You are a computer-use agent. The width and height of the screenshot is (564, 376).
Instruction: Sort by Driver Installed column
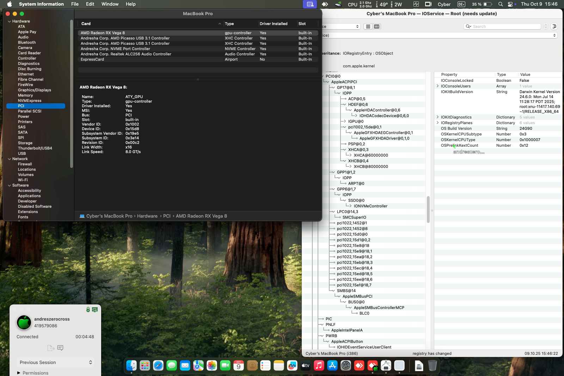click(278, 24)
